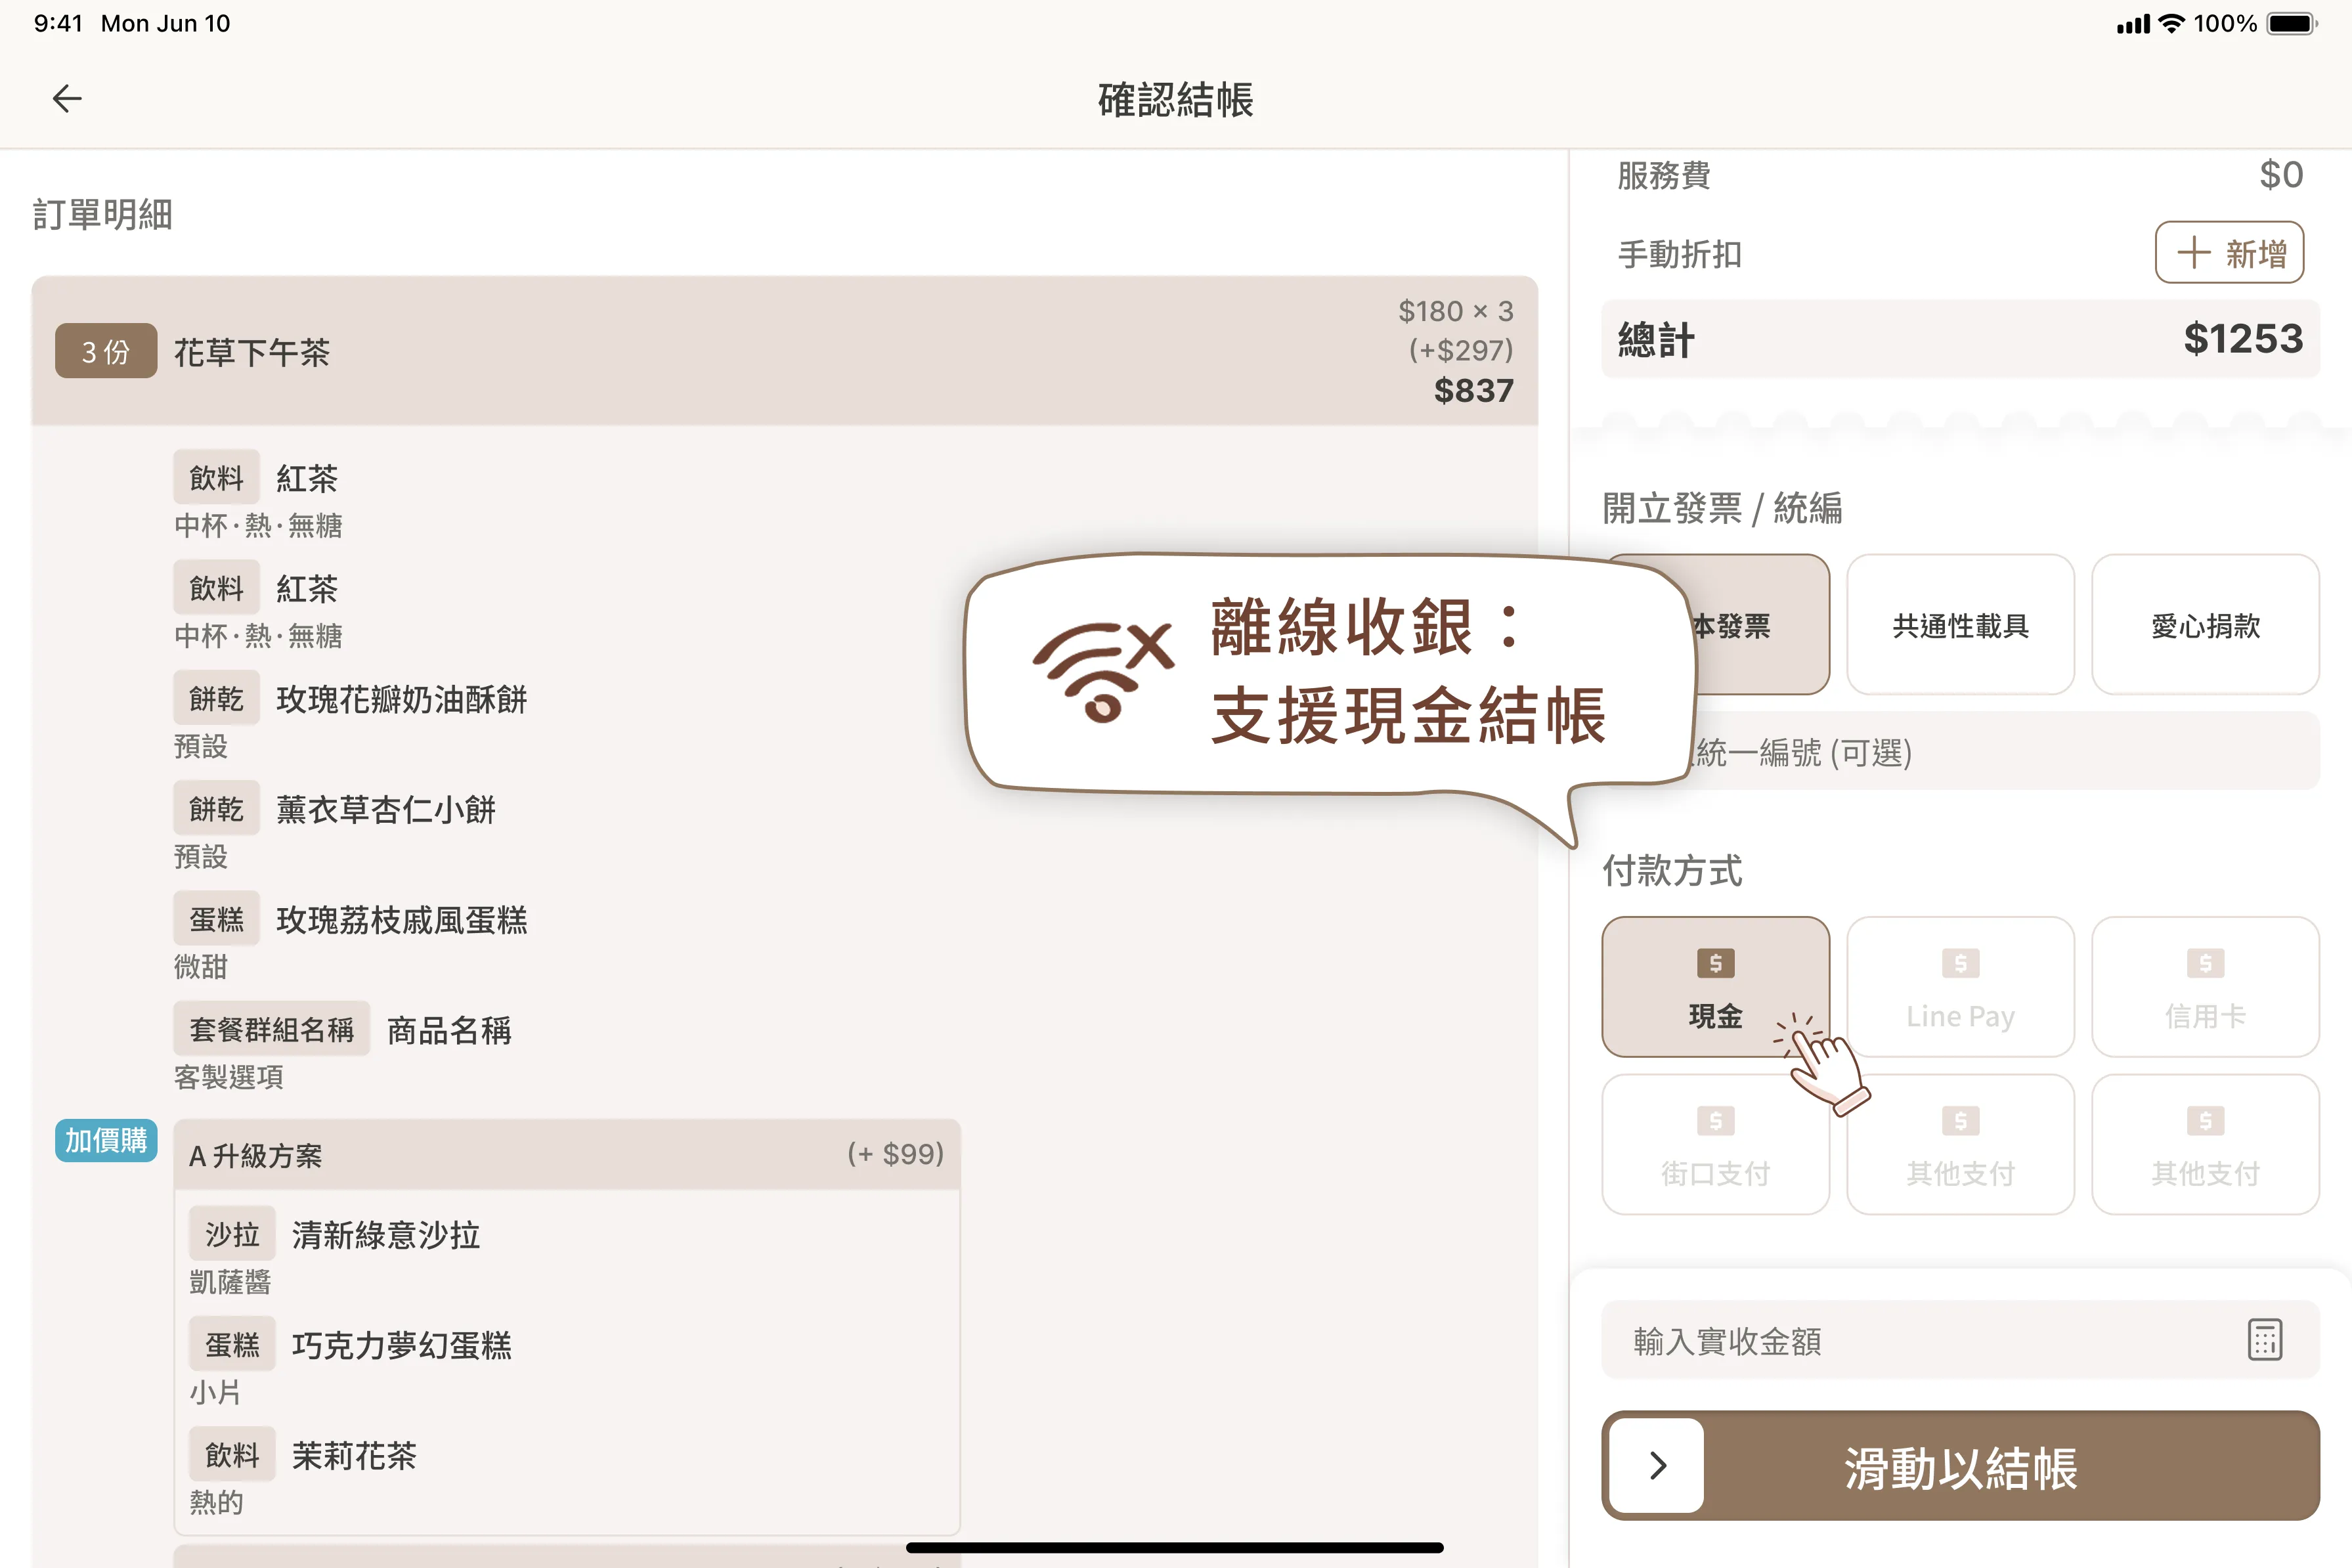The image size is (2352, 1568).
Task: Choose the 共通性載具 invoice option
Action: click(x=1960, y=625)
